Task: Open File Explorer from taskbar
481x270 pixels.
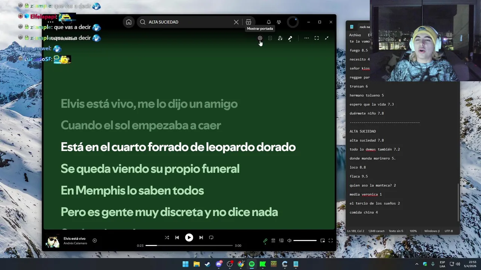Action: [197, 264]
